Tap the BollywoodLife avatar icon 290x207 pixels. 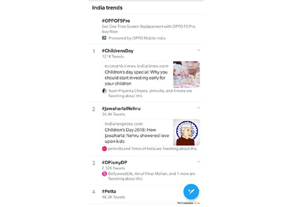click(104, 174)
